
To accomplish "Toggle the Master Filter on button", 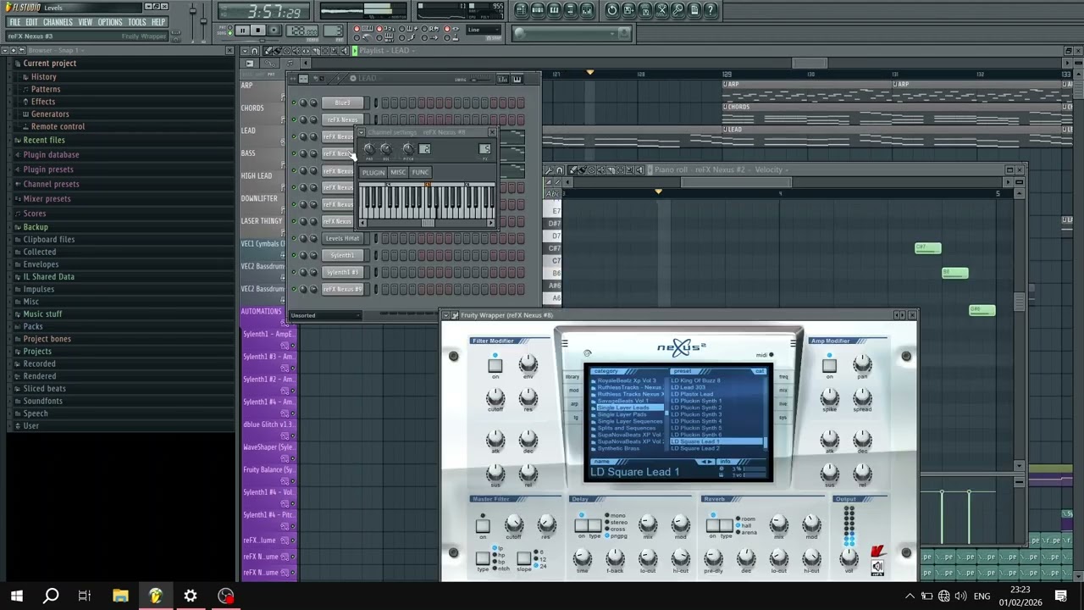I will 483,525.
